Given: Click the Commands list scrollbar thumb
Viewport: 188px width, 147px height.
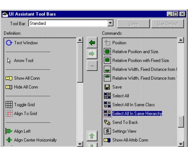Looking at the screenshot, I should tap(181, 122).
